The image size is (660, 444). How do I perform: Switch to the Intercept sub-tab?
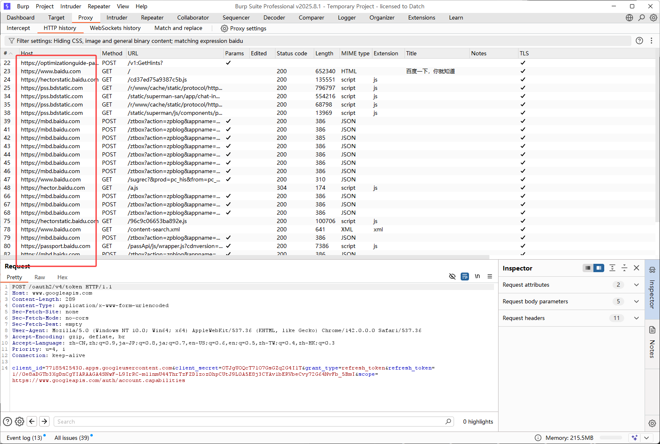click(18, 28)
